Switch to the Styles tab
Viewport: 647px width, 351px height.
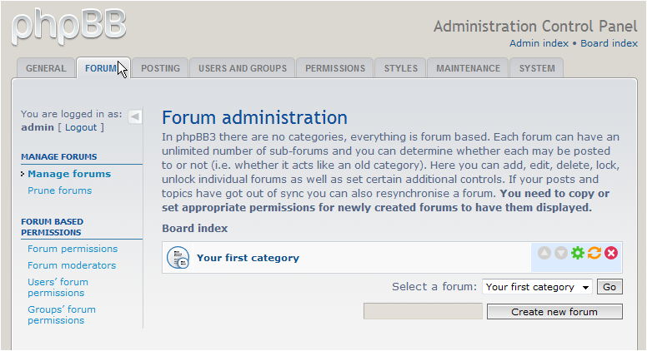coord(401,68)
